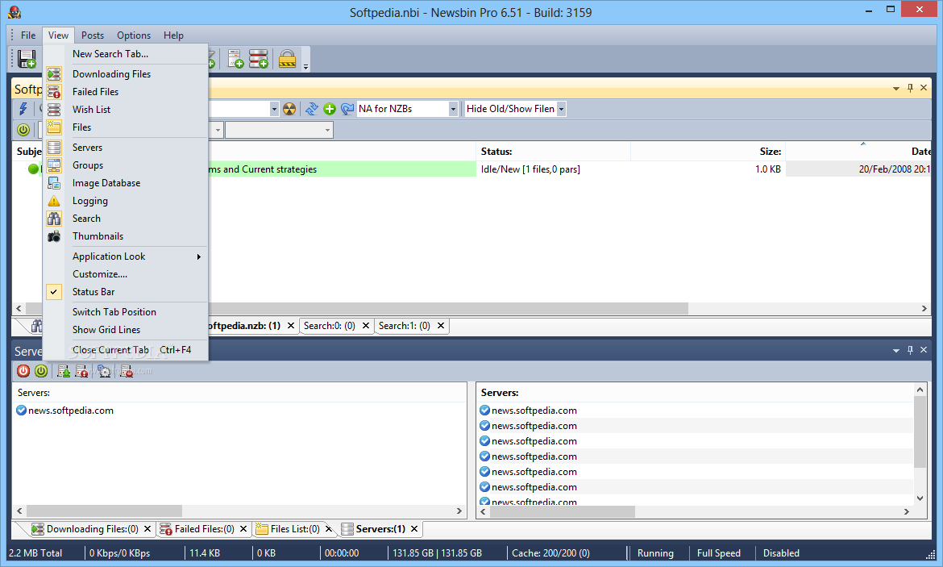The height and width of the screenshot is (567, 943).
Task: Click the green plus circle icon
Action: (329, 109)
